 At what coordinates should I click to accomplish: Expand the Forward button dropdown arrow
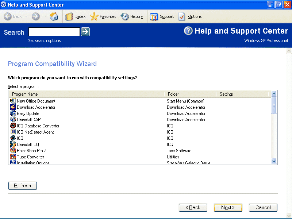pos(45,16)
